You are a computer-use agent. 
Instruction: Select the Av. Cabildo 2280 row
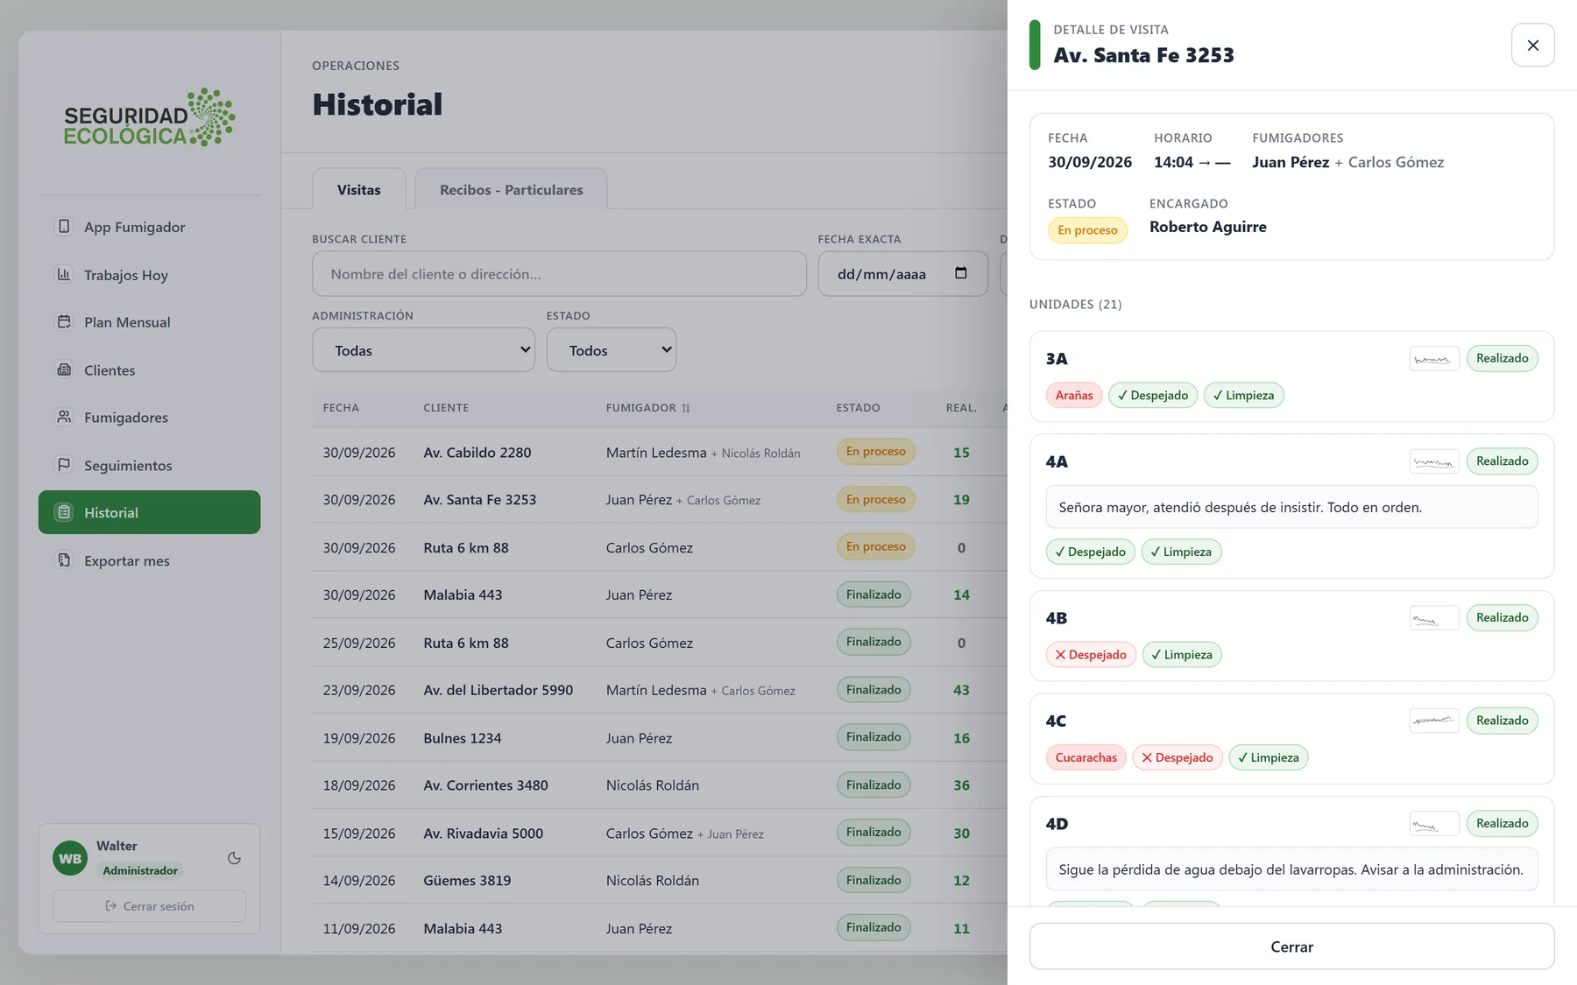point(659,453)
